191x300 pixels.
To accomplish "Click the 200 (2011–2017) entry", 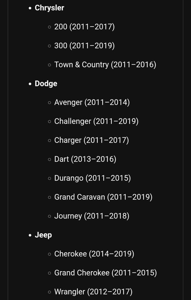I will click(85, 27).
